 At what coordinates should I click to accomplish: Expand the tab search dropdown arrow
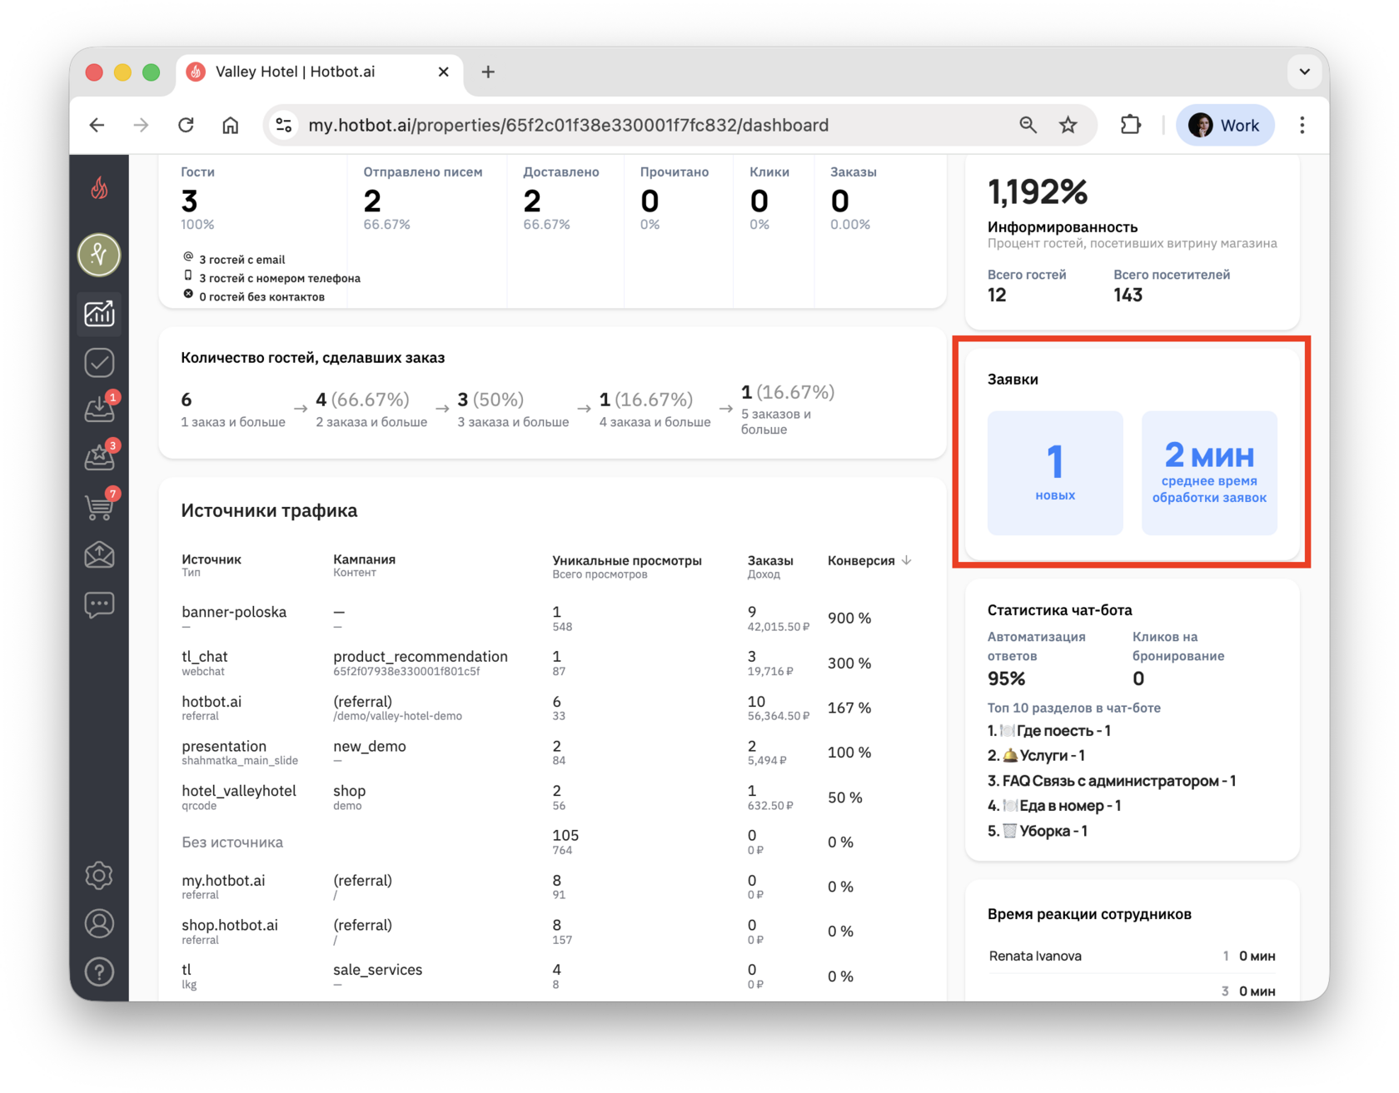click(x=1305, y=72)
